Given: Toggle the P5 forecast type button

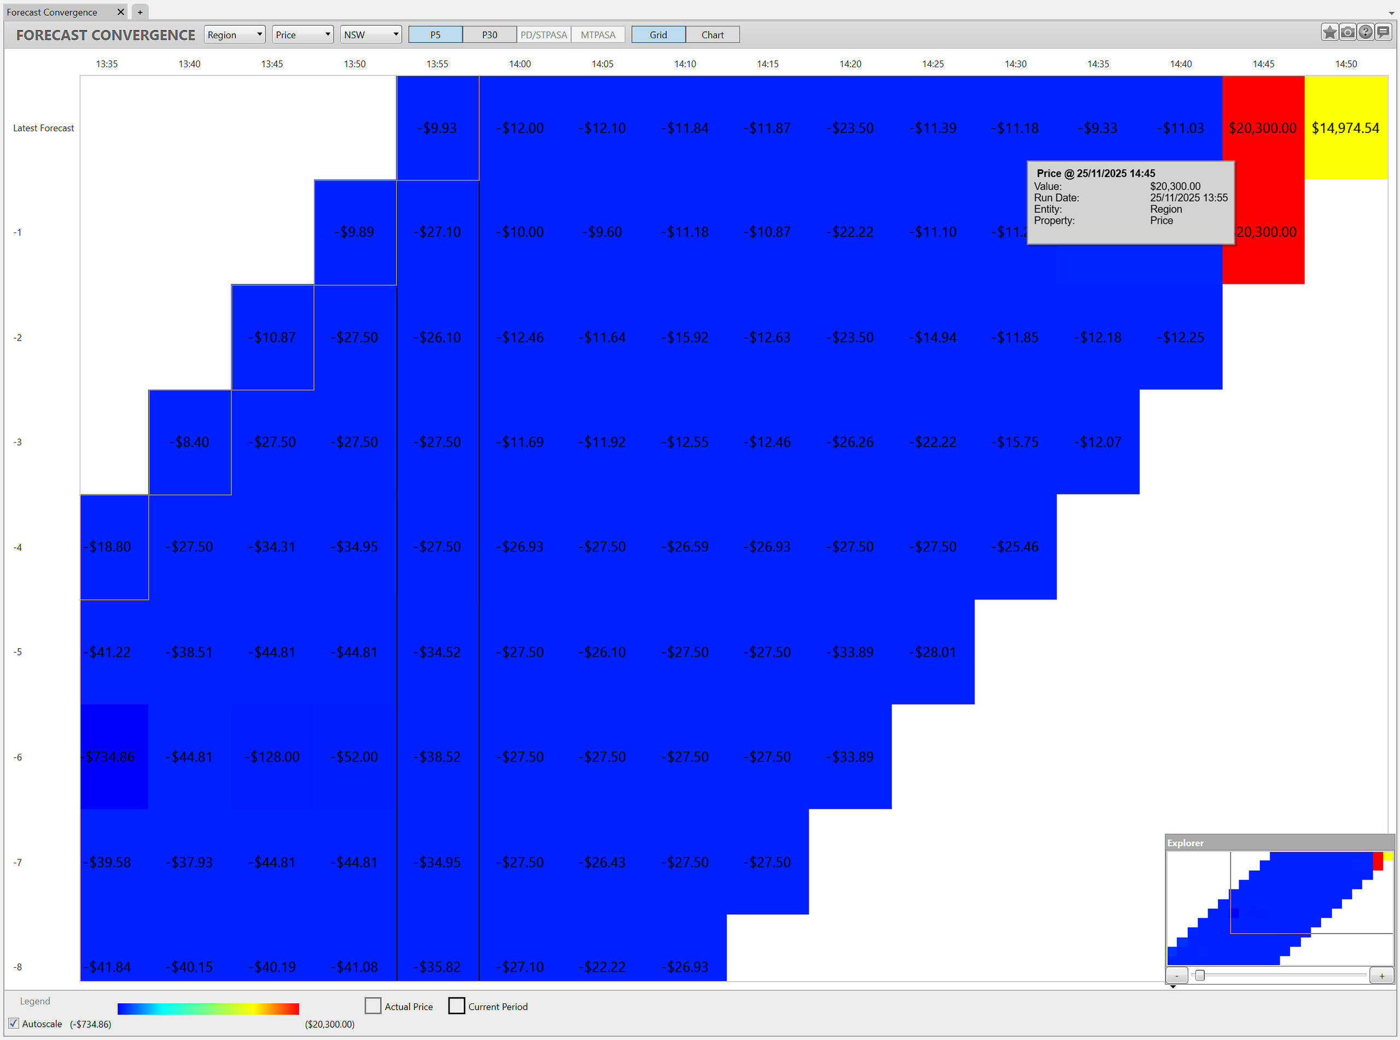Looking at the screenshot, I should tap(435, 34).
